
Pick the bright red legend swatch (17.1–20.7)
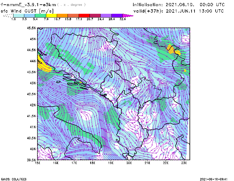click(84, 16)
